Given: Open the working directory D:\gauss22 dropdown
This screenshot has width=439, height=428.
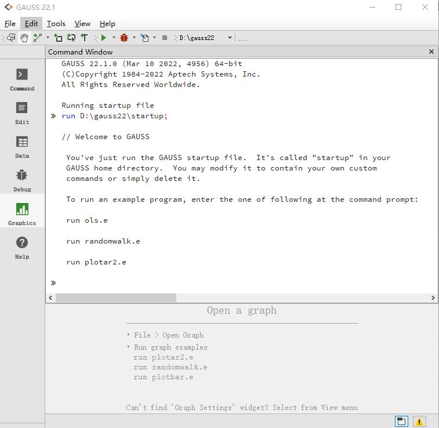Looking at the screenshot, I should point(230,38).
